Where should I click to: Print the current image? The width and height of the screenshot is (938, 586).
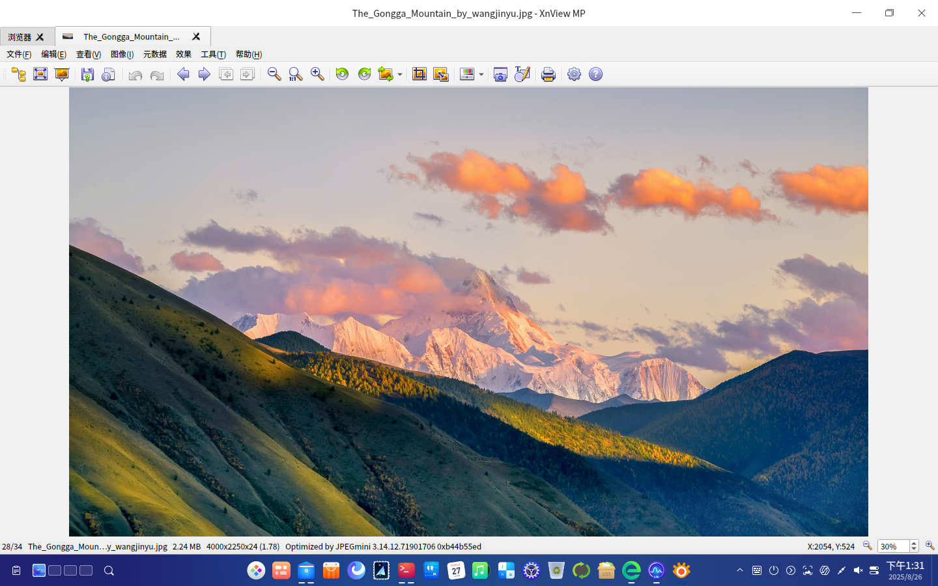tap(548, 74)
